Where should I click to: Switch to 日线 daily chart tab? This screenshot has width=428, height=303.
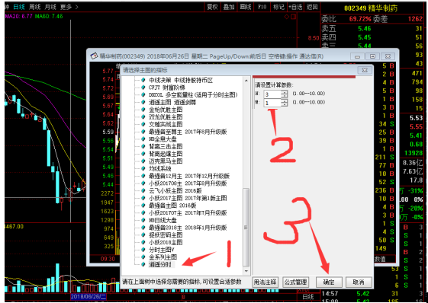19,7
